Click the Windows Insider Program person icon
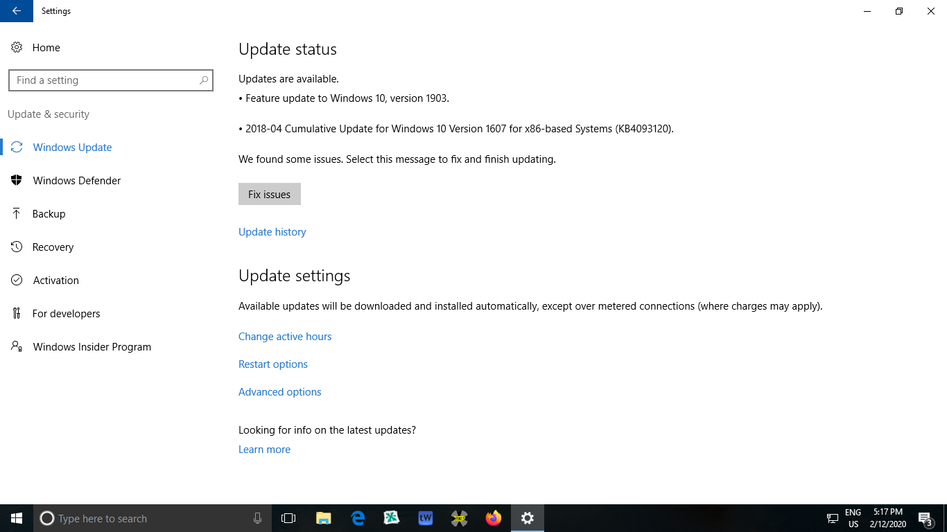 tap(17, 347)
